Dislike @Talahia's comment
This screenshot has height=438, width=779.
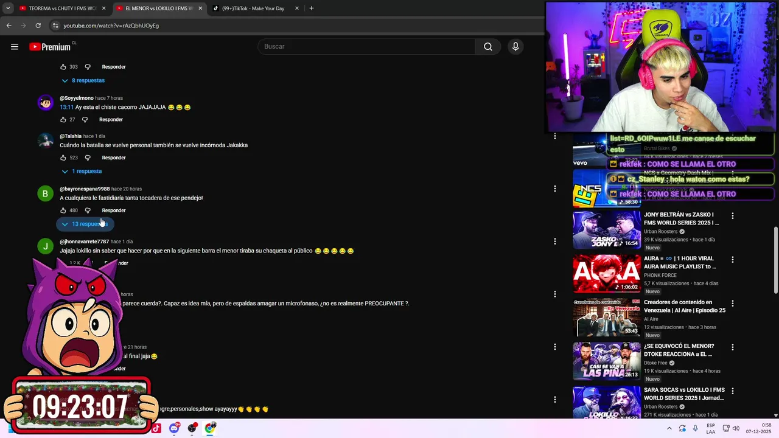88,158
